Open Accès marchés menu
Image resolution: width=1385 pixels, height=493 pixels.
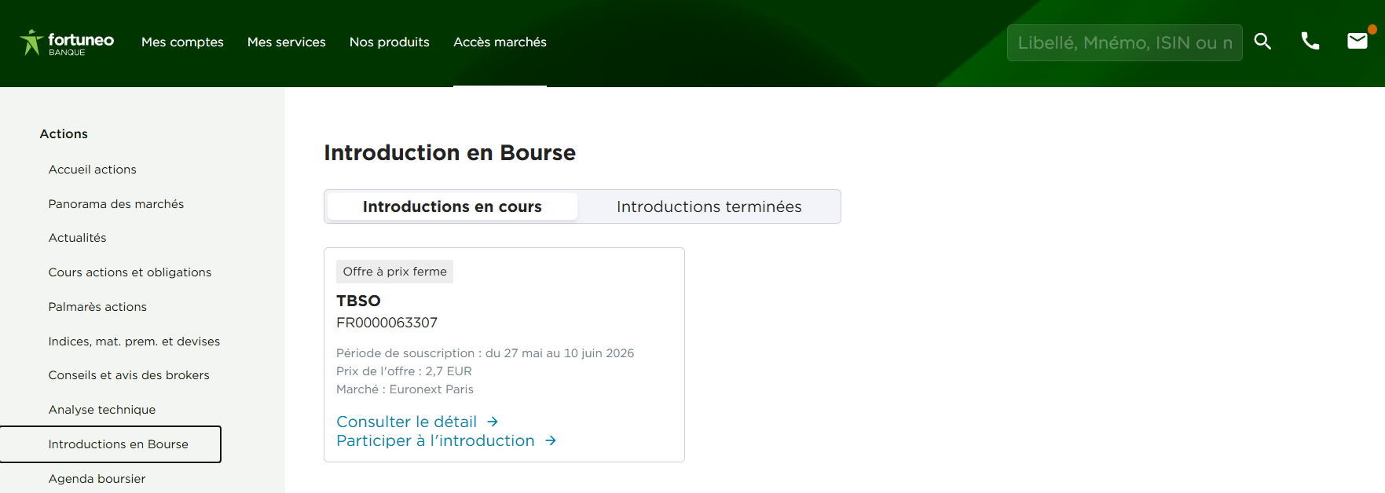tap(500, 42)
